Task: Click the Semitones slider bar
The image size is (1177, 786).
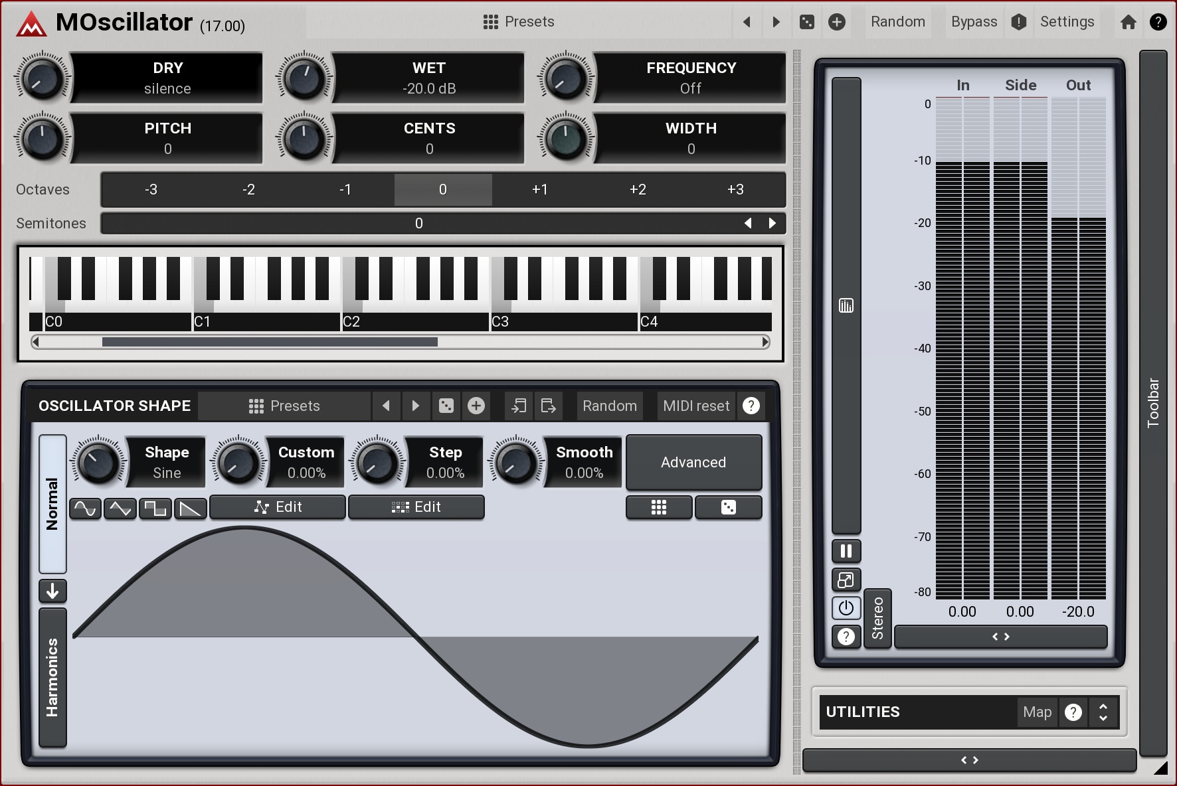Action: tap(418, 224)
